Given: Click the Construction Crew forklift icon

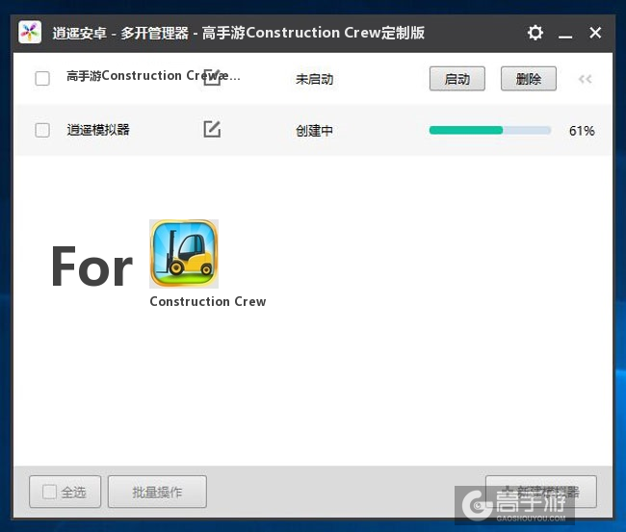Looking at the screenshot, I should click(x=184, y=254).
